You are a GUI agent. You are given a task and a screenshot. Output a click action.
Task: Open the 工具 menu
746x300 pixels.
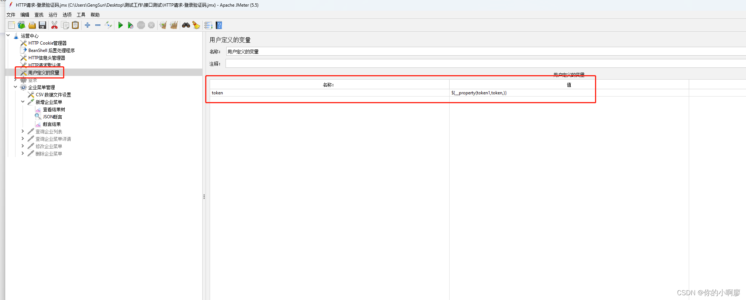pos(81,15)
